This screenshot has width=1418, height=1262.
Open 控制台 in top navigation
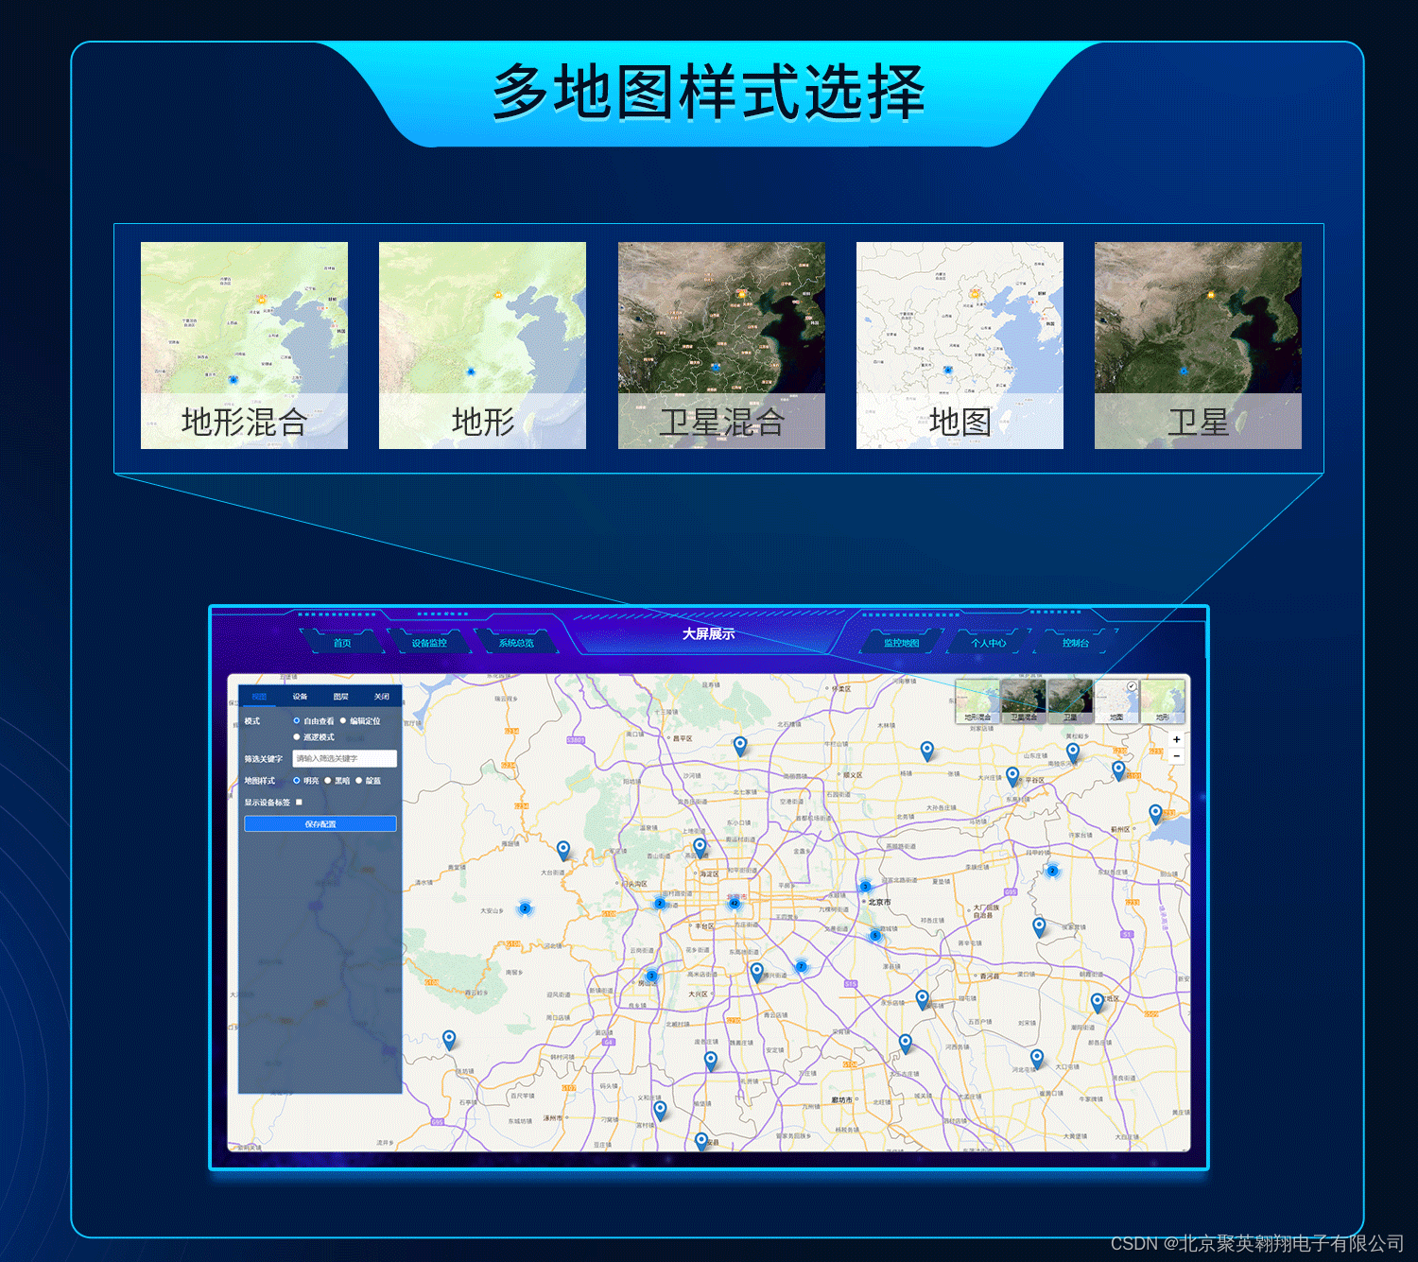(x=1076, y=643)
